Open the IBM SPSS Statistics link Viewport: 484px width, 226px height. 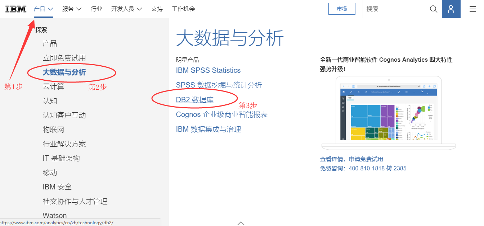(x=208, y=70)
